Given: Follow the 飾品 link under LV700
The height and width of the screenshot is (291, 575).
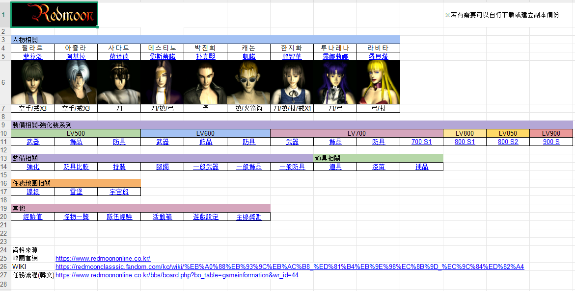Looking at the screenshot, I should pyautogui.click(x=335, y=142).
